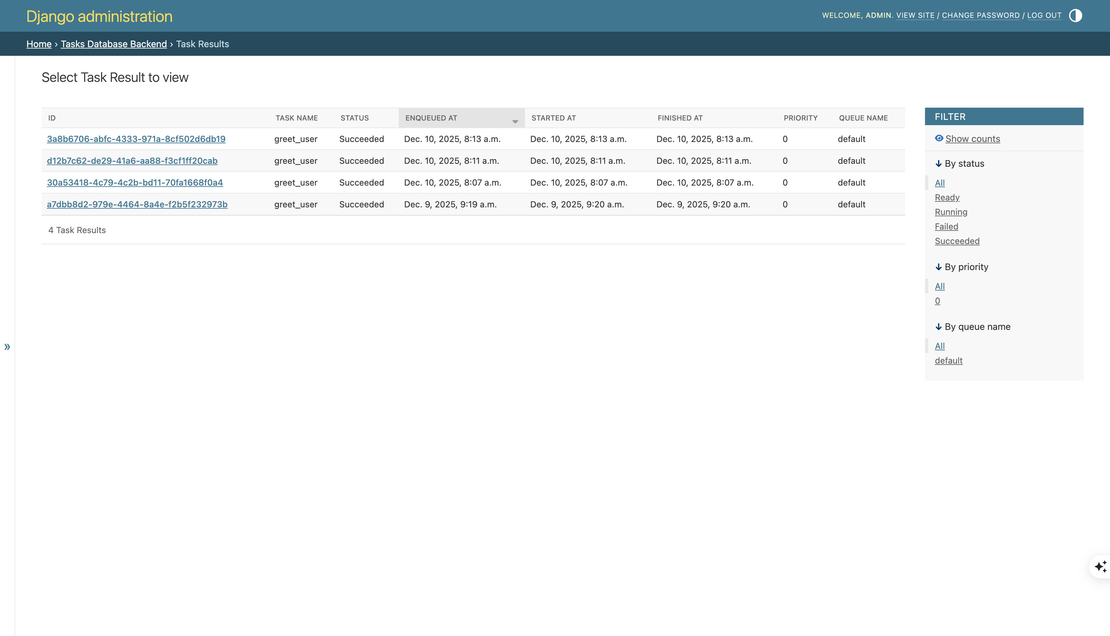1110x636 pixels.
Task: Expand the navigation sidebar chevron
Action: click(7, 347)
